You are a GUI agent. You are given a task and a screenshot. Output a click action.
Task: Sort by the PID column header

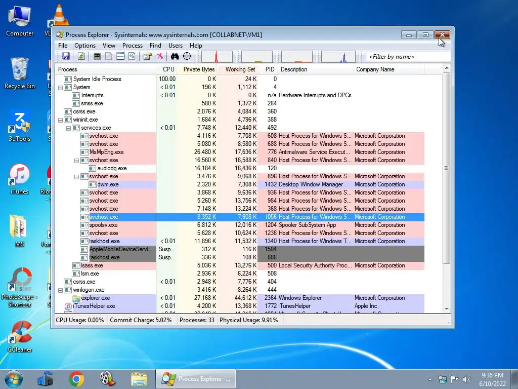click(x=268, y=69)
